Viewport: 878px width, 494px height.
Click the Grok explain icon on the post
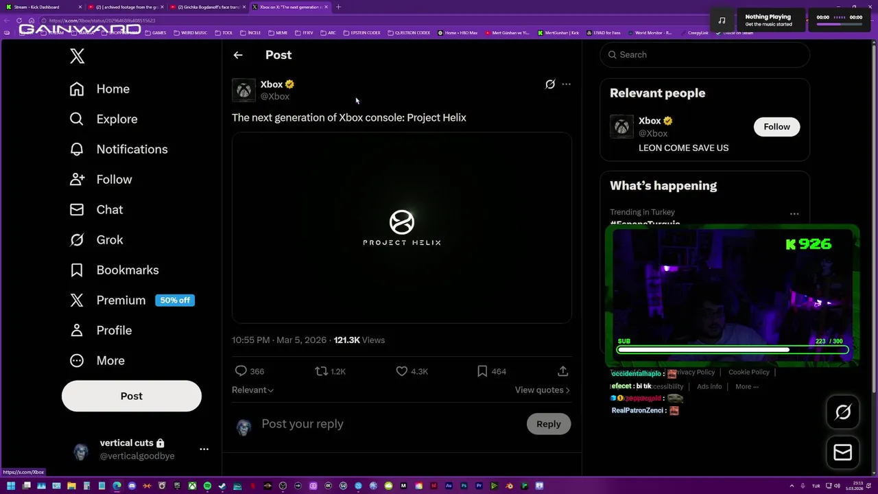coord(550,84)
